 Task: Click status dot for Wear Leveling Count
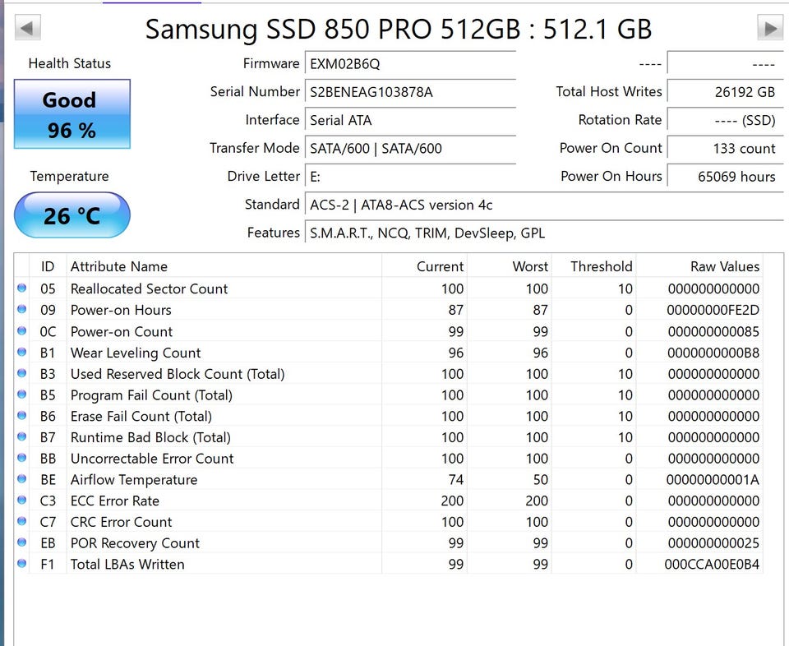21,352
